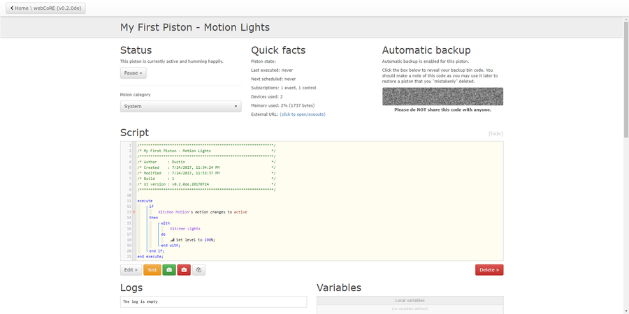
Task: Select Kitchen Lights device in script
Action: pos(185,229)
